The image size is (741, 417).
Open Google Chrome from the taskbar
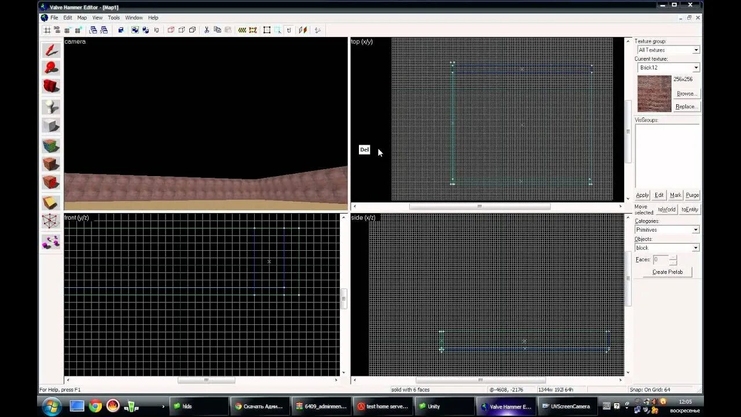(96, 406)
